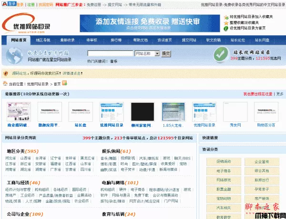Click the 网页设计/域名空间 link
The width and height of the screenshot is (286, 219).
[x=144, y=201]
